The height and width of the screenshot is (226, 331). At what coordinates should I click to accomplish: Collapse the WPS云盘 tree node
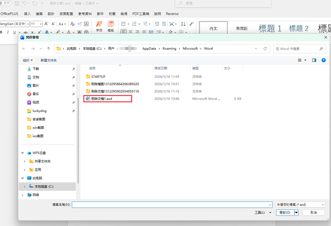coord(23,153)
